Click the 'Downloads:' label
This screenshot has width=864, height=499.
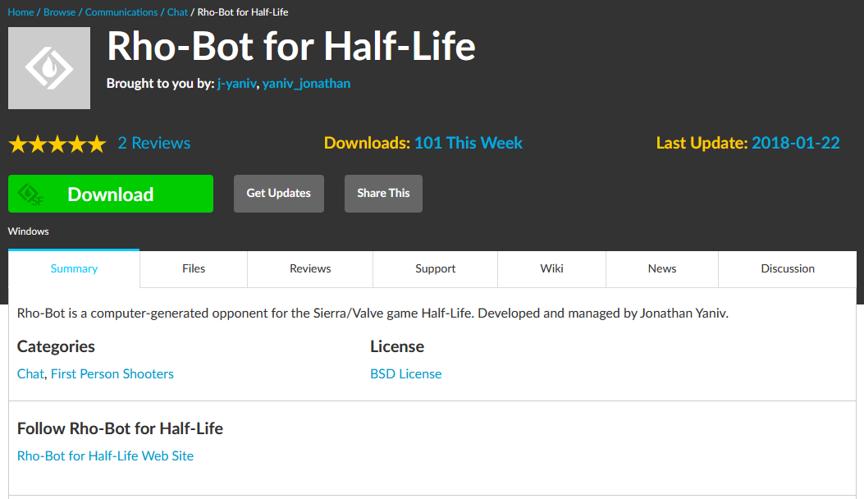367,143
